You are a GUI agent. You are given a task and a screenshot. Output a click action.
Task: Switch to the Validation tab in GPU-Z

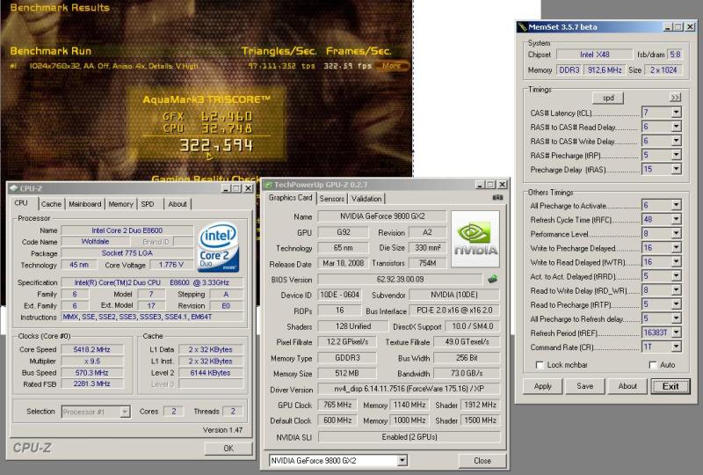tap(366, 199)
